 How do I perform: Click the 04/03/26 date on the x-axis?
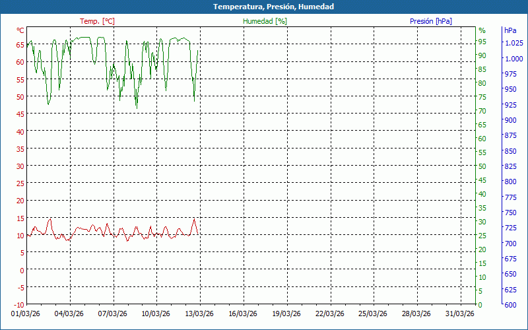pos(69,313)
